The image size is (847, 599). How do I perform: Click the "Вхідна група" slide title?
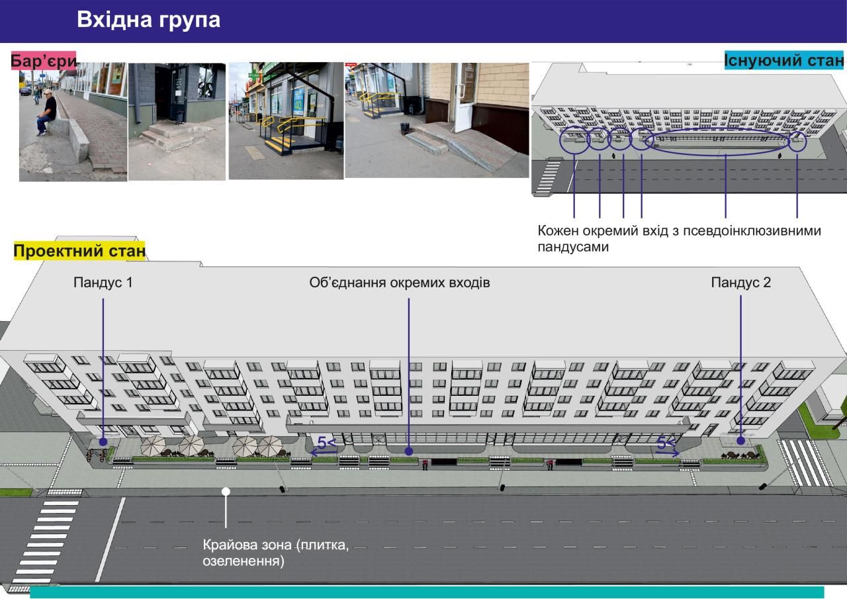(148, 20)
